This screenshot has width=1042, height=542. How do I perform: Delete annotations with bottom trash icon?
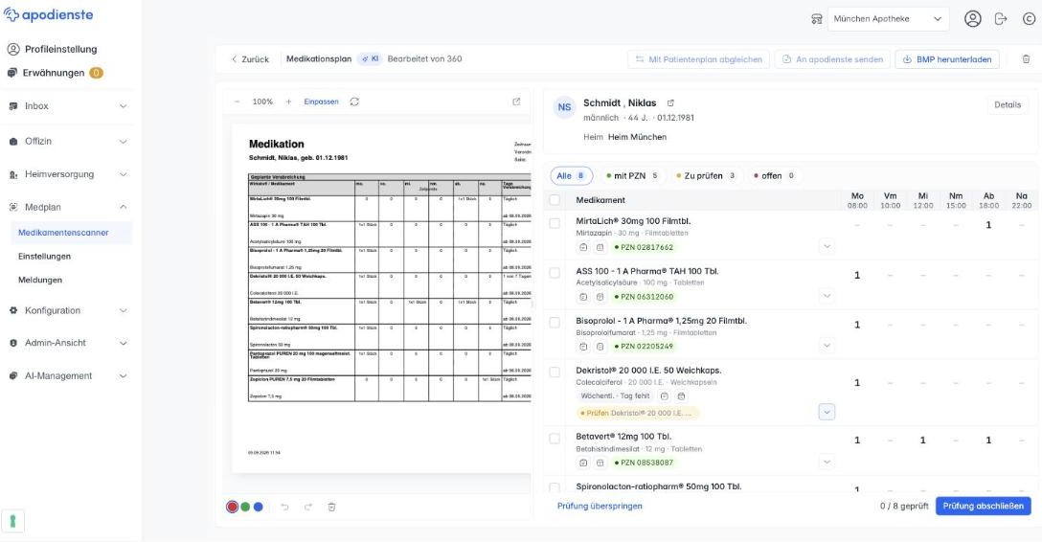point(331,507)
